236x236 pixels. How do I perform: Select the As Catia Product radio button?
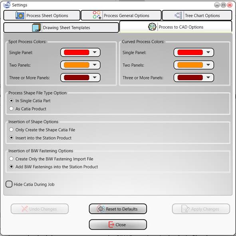(11, 109)
